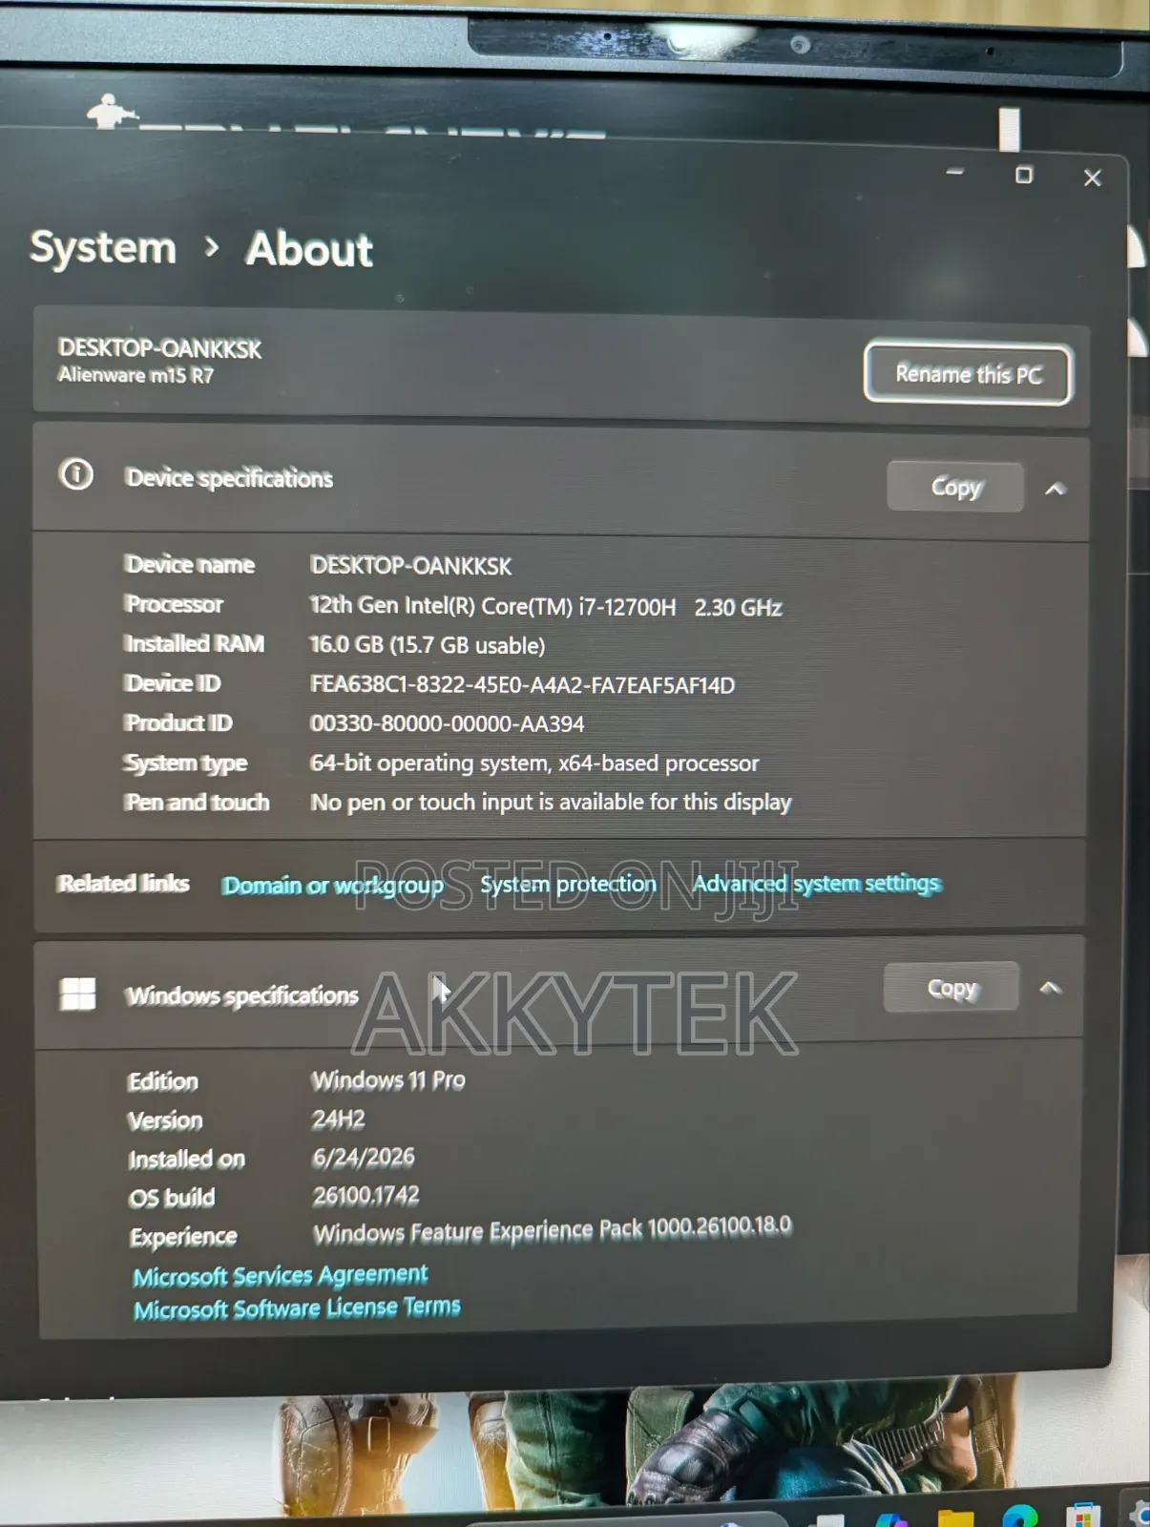Minimize the Settings window
The image size is (1150, 1527).
coord(954,173)
